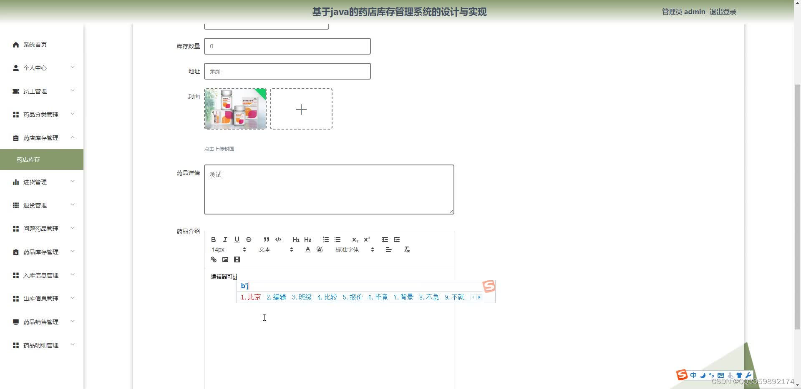Open the text color picker
Viewport: 801px width, 389px height.
pos(307,249)
